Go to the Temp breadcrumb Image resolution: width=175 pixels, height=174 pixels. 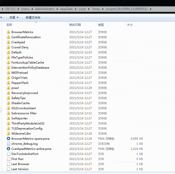(x=96, y=9)
